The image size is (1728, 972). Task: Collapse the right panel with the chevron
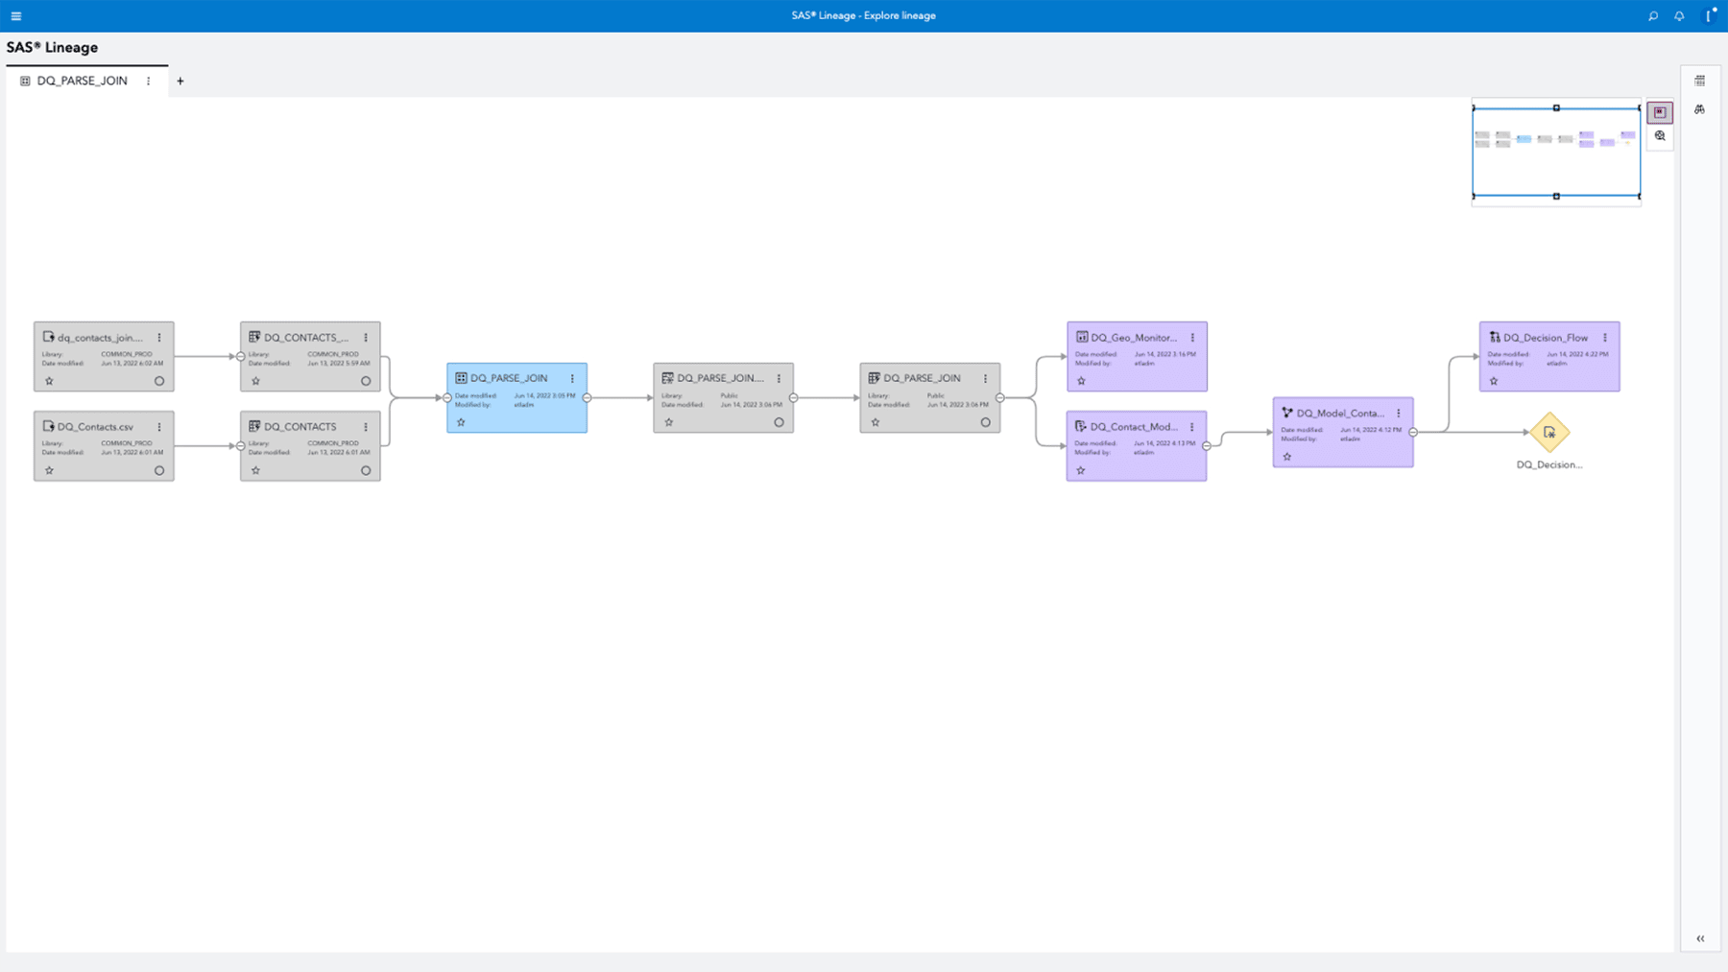click(x=1700, y=938)
